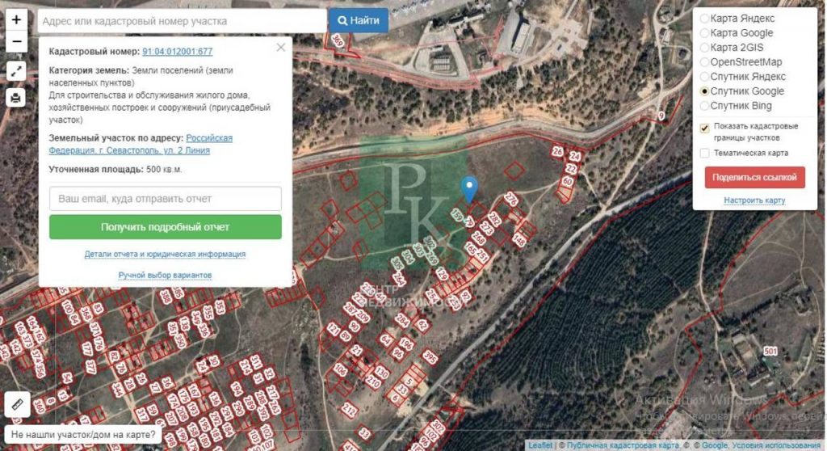Click the address search input field
This screenshot has height=451, width=827.
pos(182,21)
